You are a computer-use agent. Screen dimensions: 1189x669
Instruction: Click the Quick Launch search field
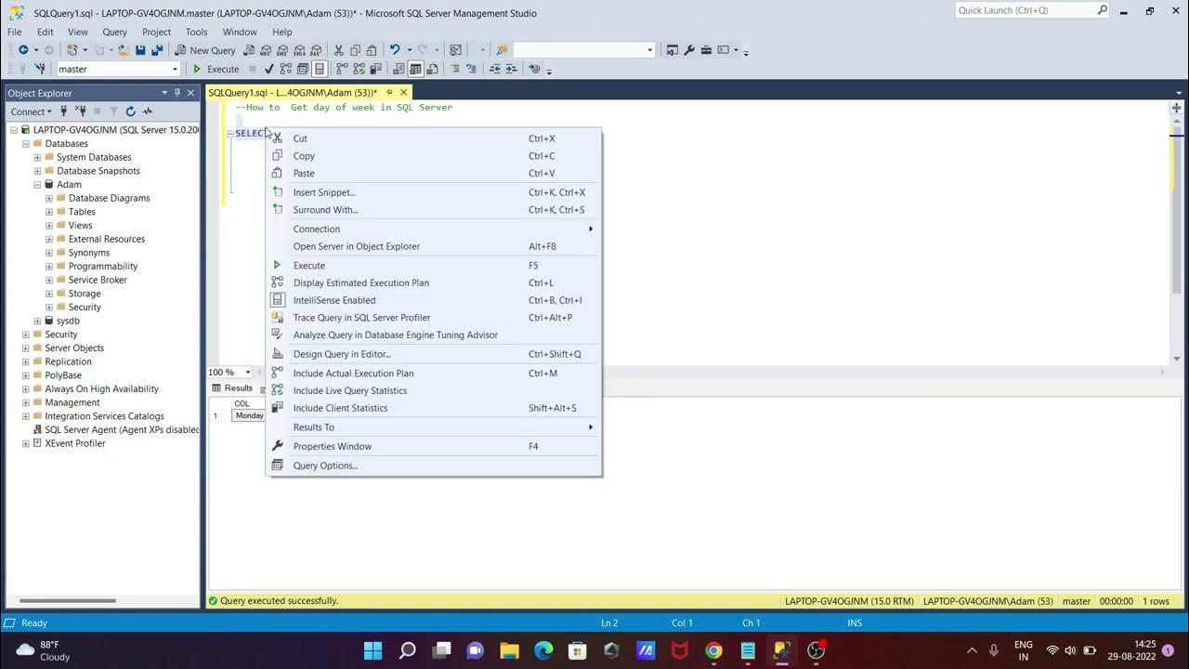1032,10
